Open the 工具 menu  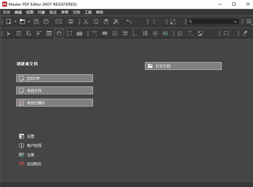click(88, 12)
